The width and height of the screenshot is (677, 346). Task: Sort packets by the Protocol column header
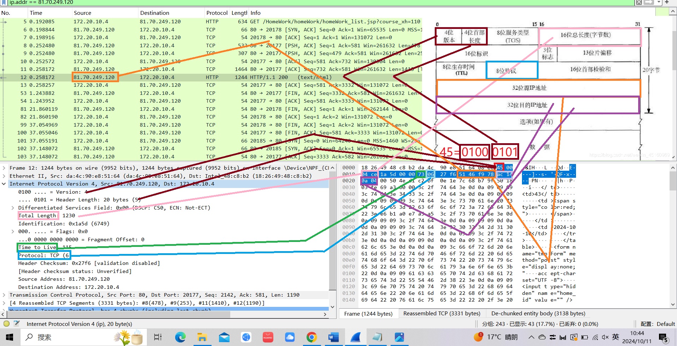pyautogui.click(x=217, y=13)
